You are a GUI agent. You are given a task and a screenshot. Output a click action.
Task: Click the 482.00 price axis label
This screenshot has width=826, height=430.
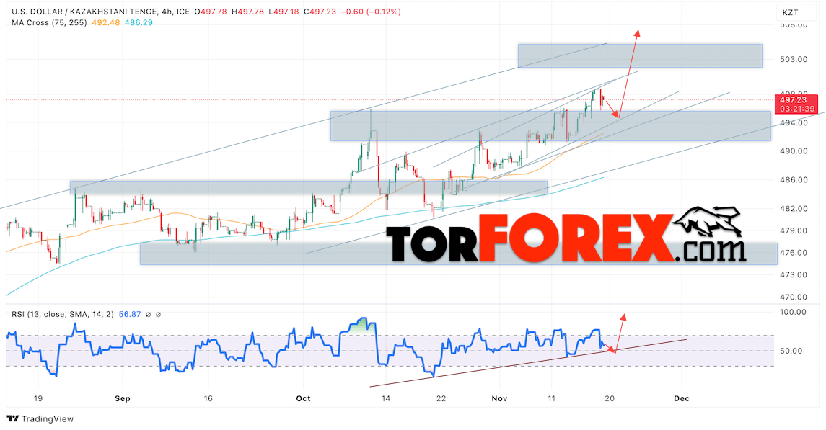(794, 209)
